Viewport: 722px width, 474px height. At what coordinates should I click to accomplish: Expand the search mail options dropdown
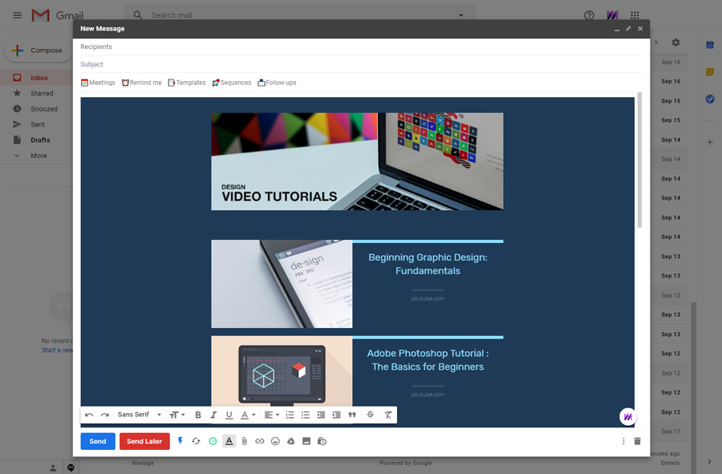point(460,14)
